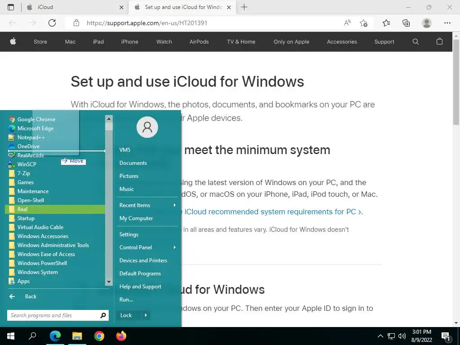
Task: Click the Apple logo in navigation
Action: point(13,41)
